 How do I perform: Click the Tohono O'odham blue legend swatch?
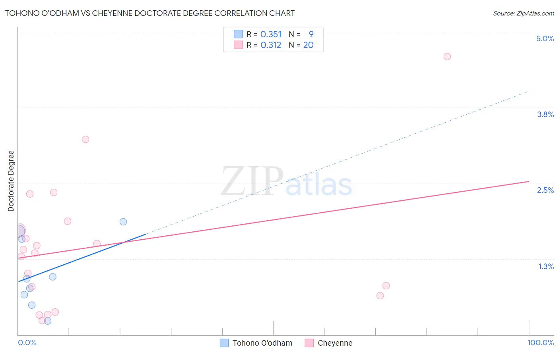click(224, 343)
